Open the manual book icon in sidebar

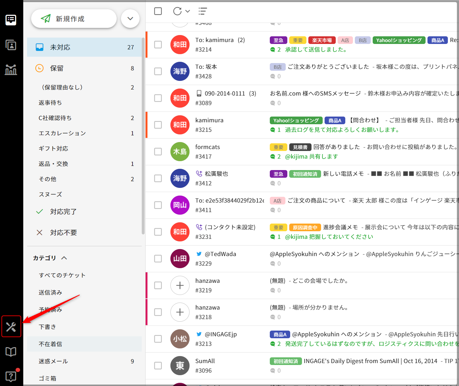[11, 352]
